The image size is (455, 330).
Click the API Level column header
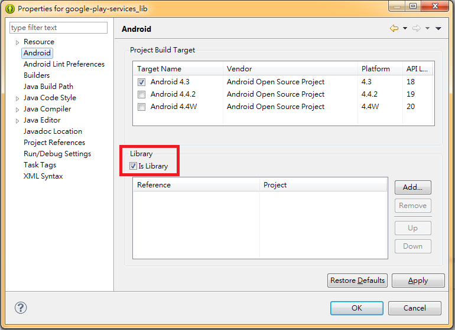(418, 69)
